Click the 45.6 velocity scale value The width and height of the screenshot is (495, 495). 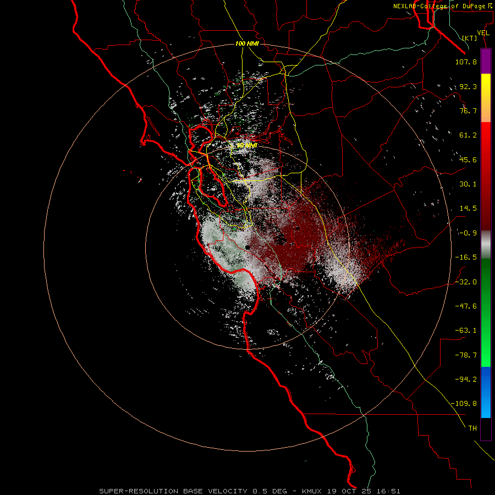pyautogui.click(x=468, y=159)
